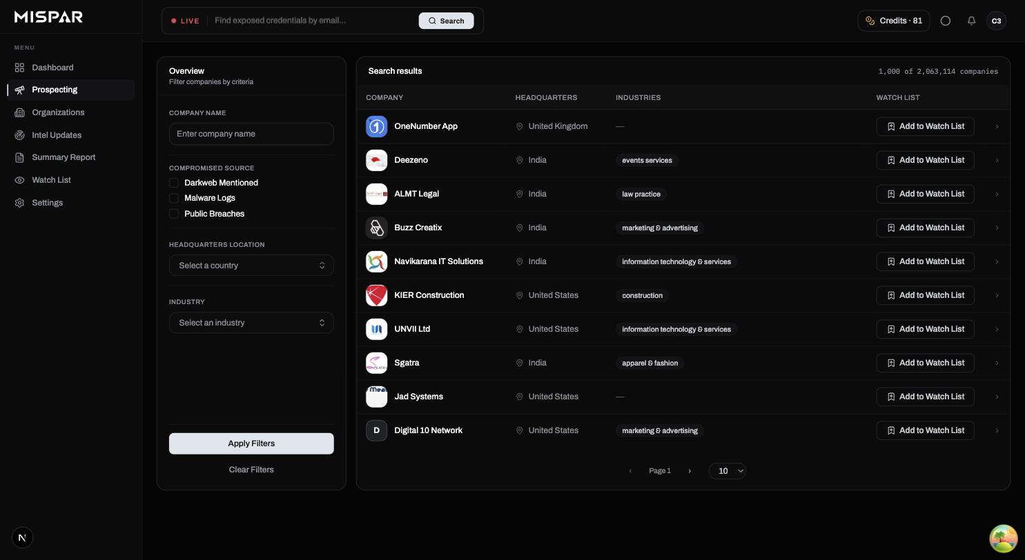Screen dimensions: 1025x560
Task: Open Summary Report in the sidebar
Action: (71, 157)
